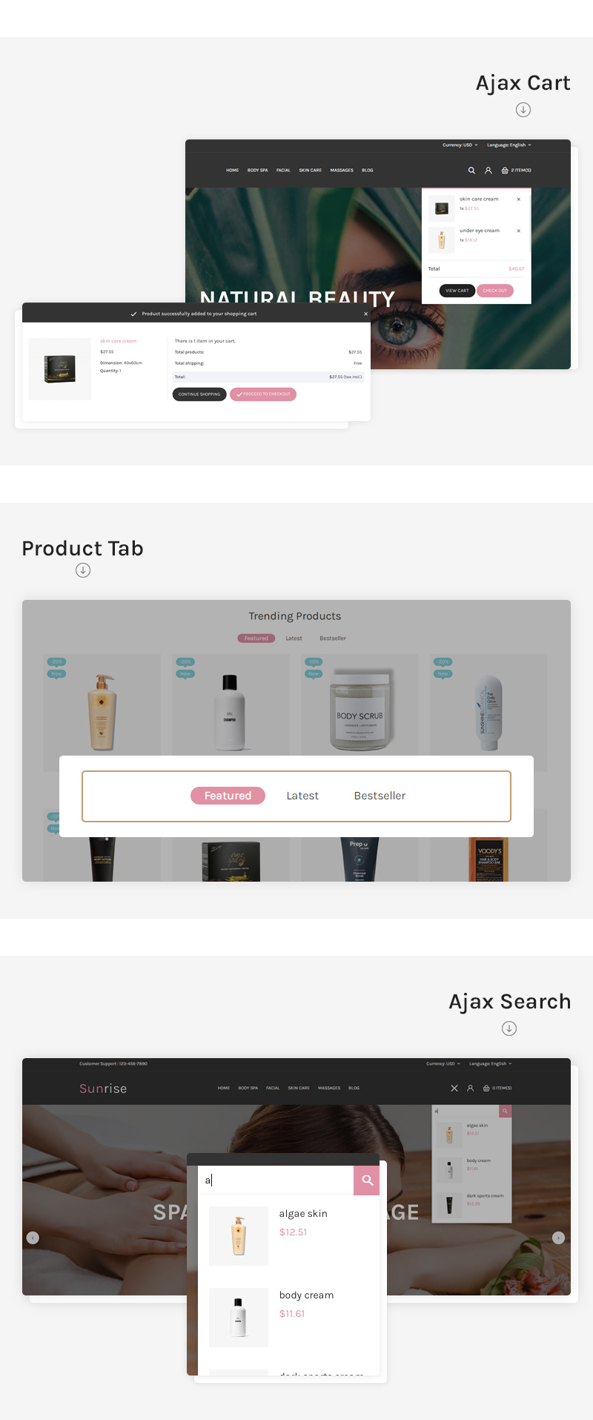Select the large Featured tab
The image size is (593, 1420).
click(228, 796)
